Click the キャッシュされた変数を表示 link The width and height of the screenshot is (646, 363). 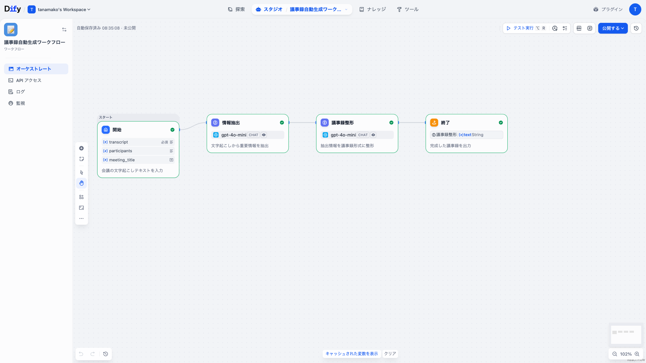352,354
